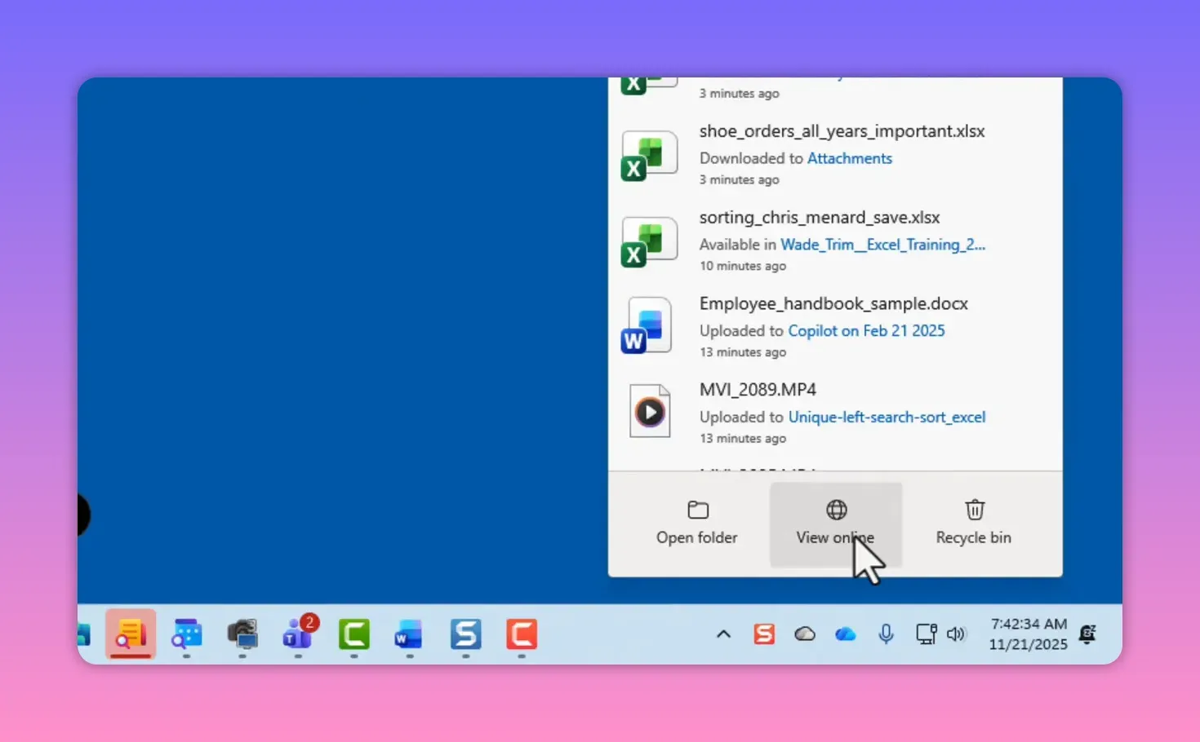Select the media thumbnail for MVI_2089.MP4
The height and width of the screenshot is (742, 1200).
[649, 410]
